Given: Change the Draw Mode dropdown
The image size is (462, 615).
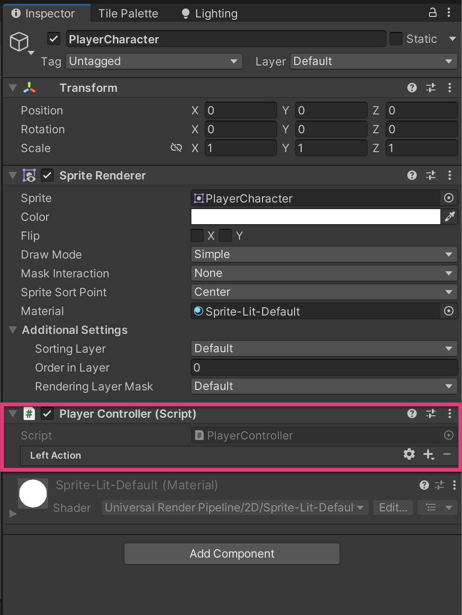Looking at the screenshot, I should tap(324, 254).
